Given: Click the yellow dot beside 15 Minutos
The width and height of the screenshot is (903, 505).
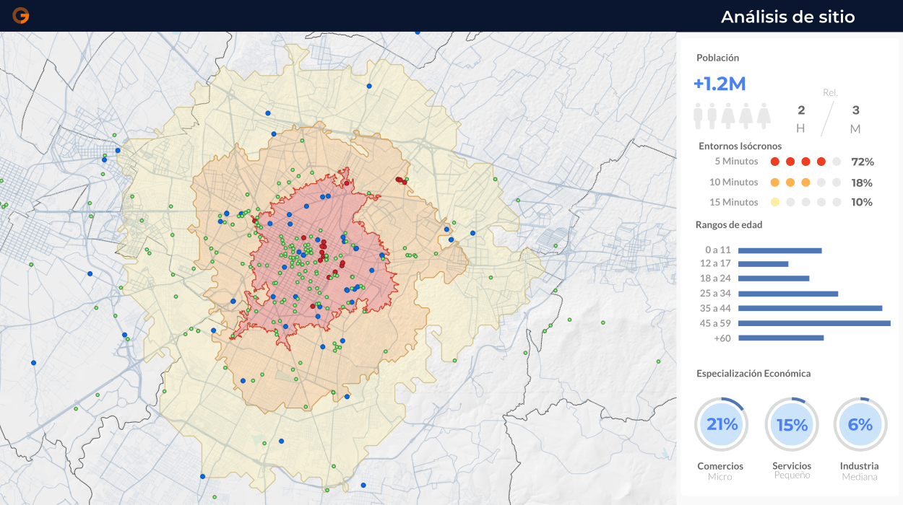Looking at the screenshot, I should pyautogui.click(x=775, y=202).
